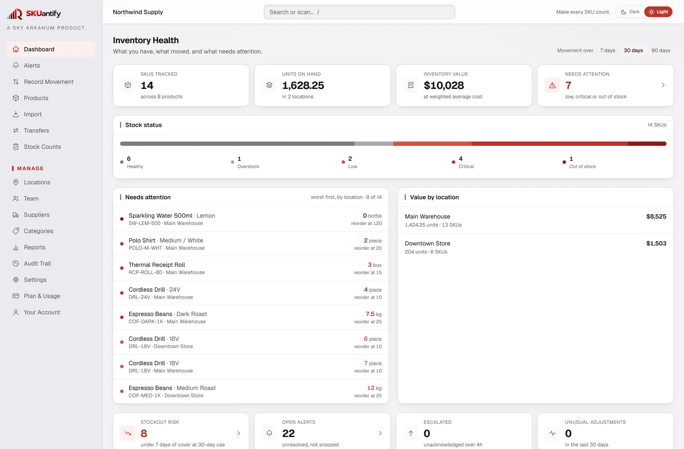
Task: Click the Your Account person icon
Action: 16,312
